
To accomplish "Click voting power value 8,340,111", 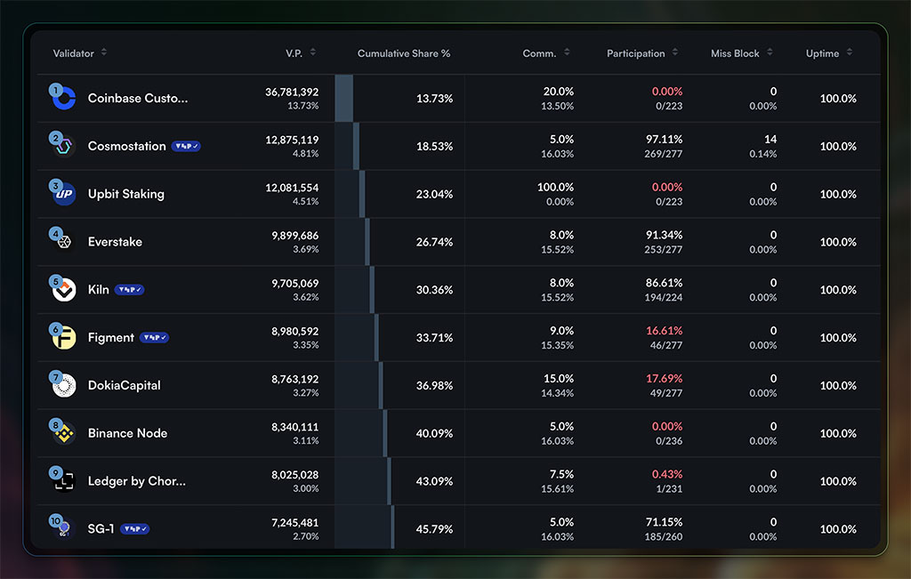I will 295,427.
